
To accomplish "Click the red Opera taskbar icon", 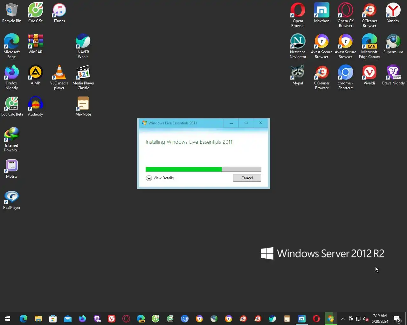I will pos(316,319).
